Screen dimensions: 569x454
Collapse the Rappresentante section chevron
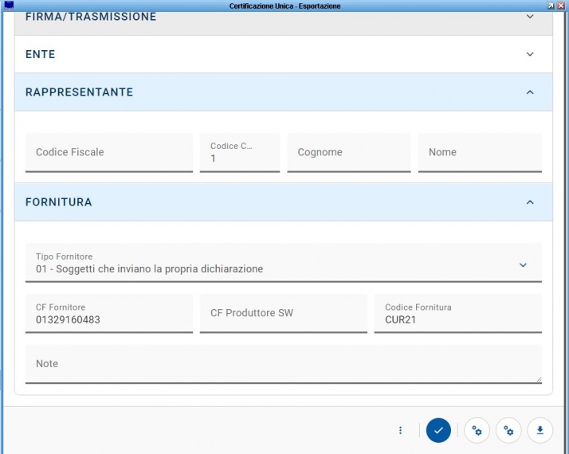tap(530, 92)
